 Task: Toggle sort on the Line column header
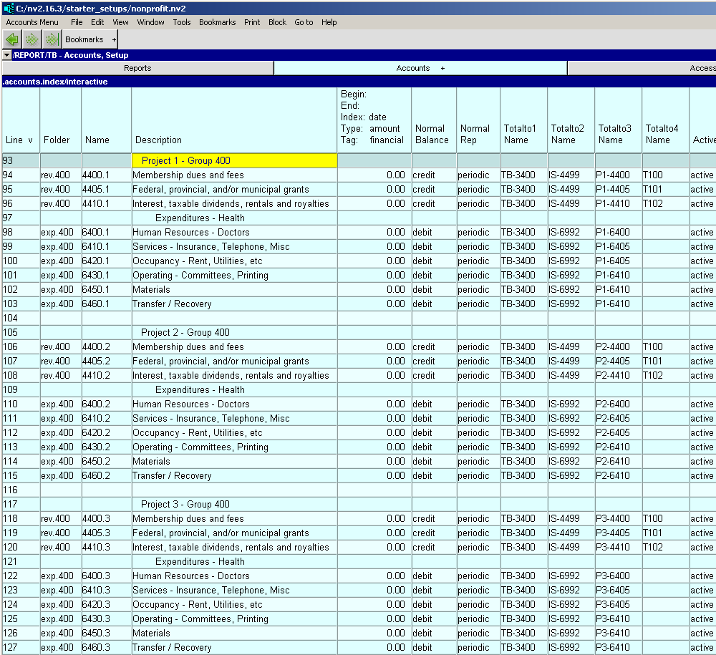click(x=19, y=140)
